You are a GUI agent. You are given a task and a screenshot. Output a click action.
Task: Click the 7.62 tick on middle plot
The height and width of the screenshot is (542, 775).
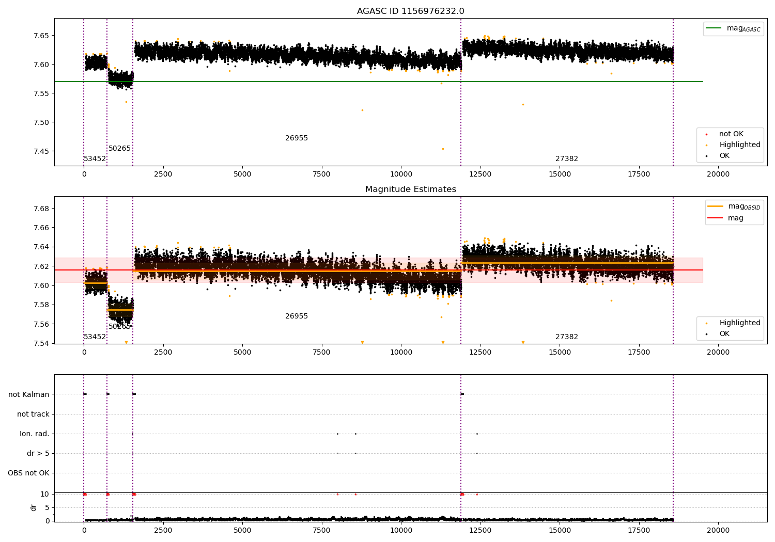coord(41,266)
